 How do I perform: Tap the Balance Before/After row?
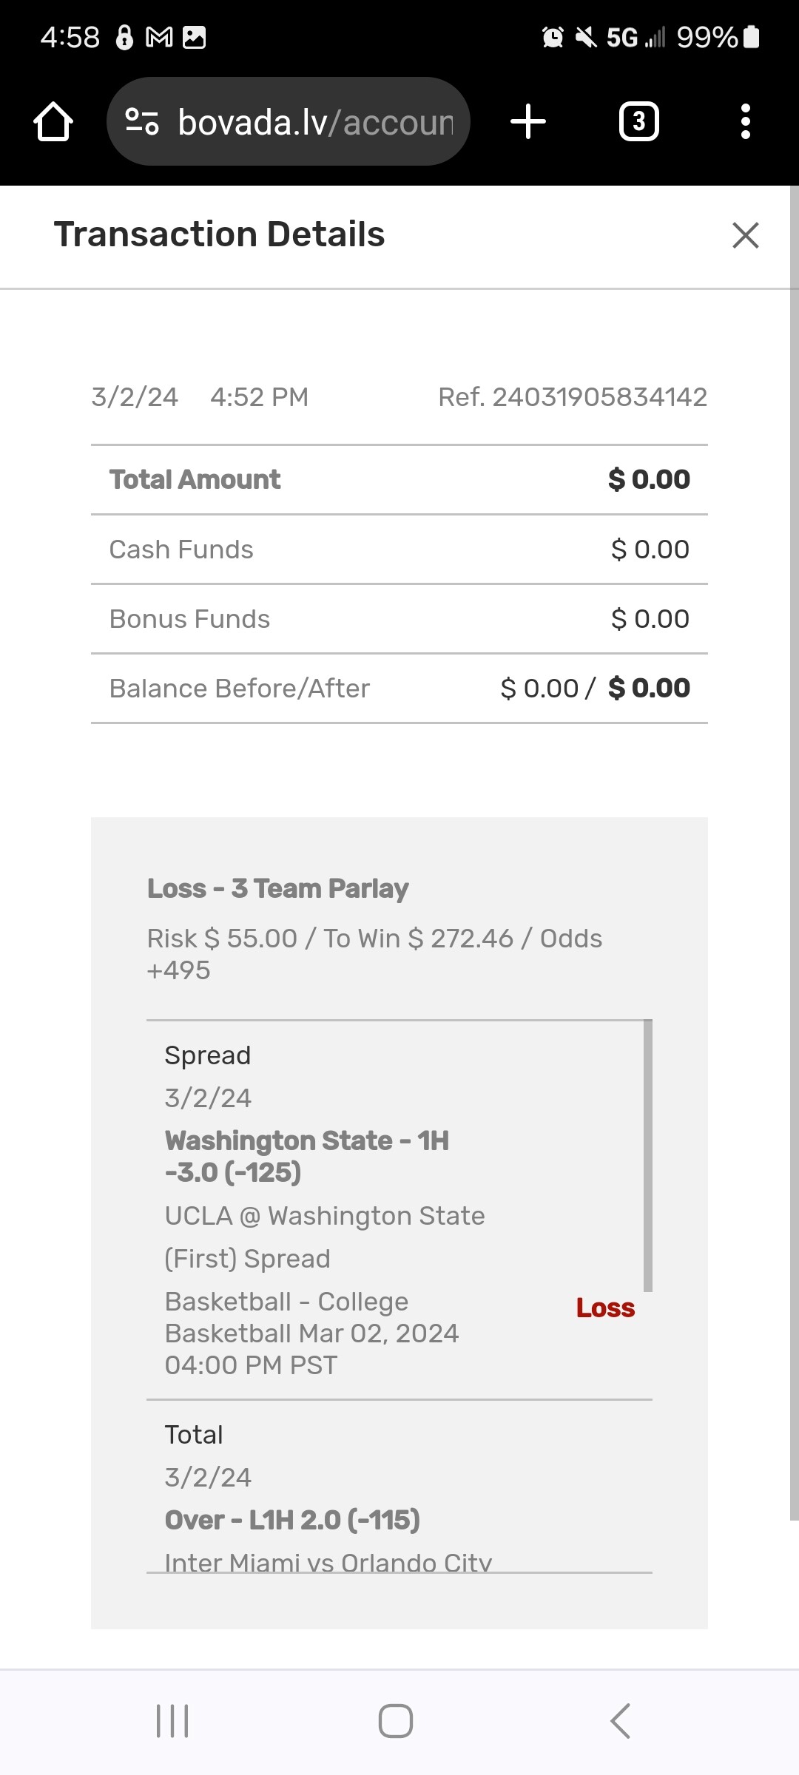click(x=399, y=689)
